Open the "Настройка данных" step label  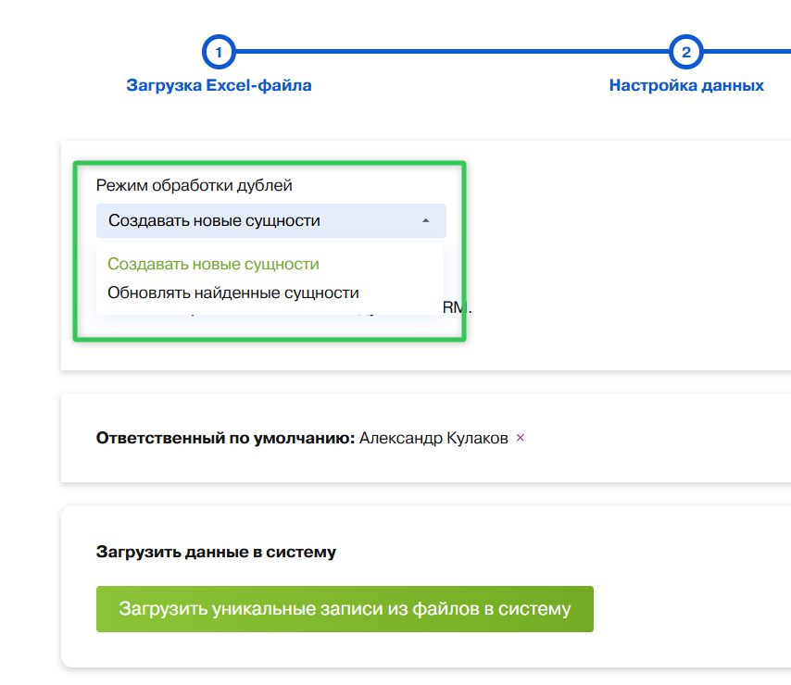pyautogui.click(x=685, y=85)
